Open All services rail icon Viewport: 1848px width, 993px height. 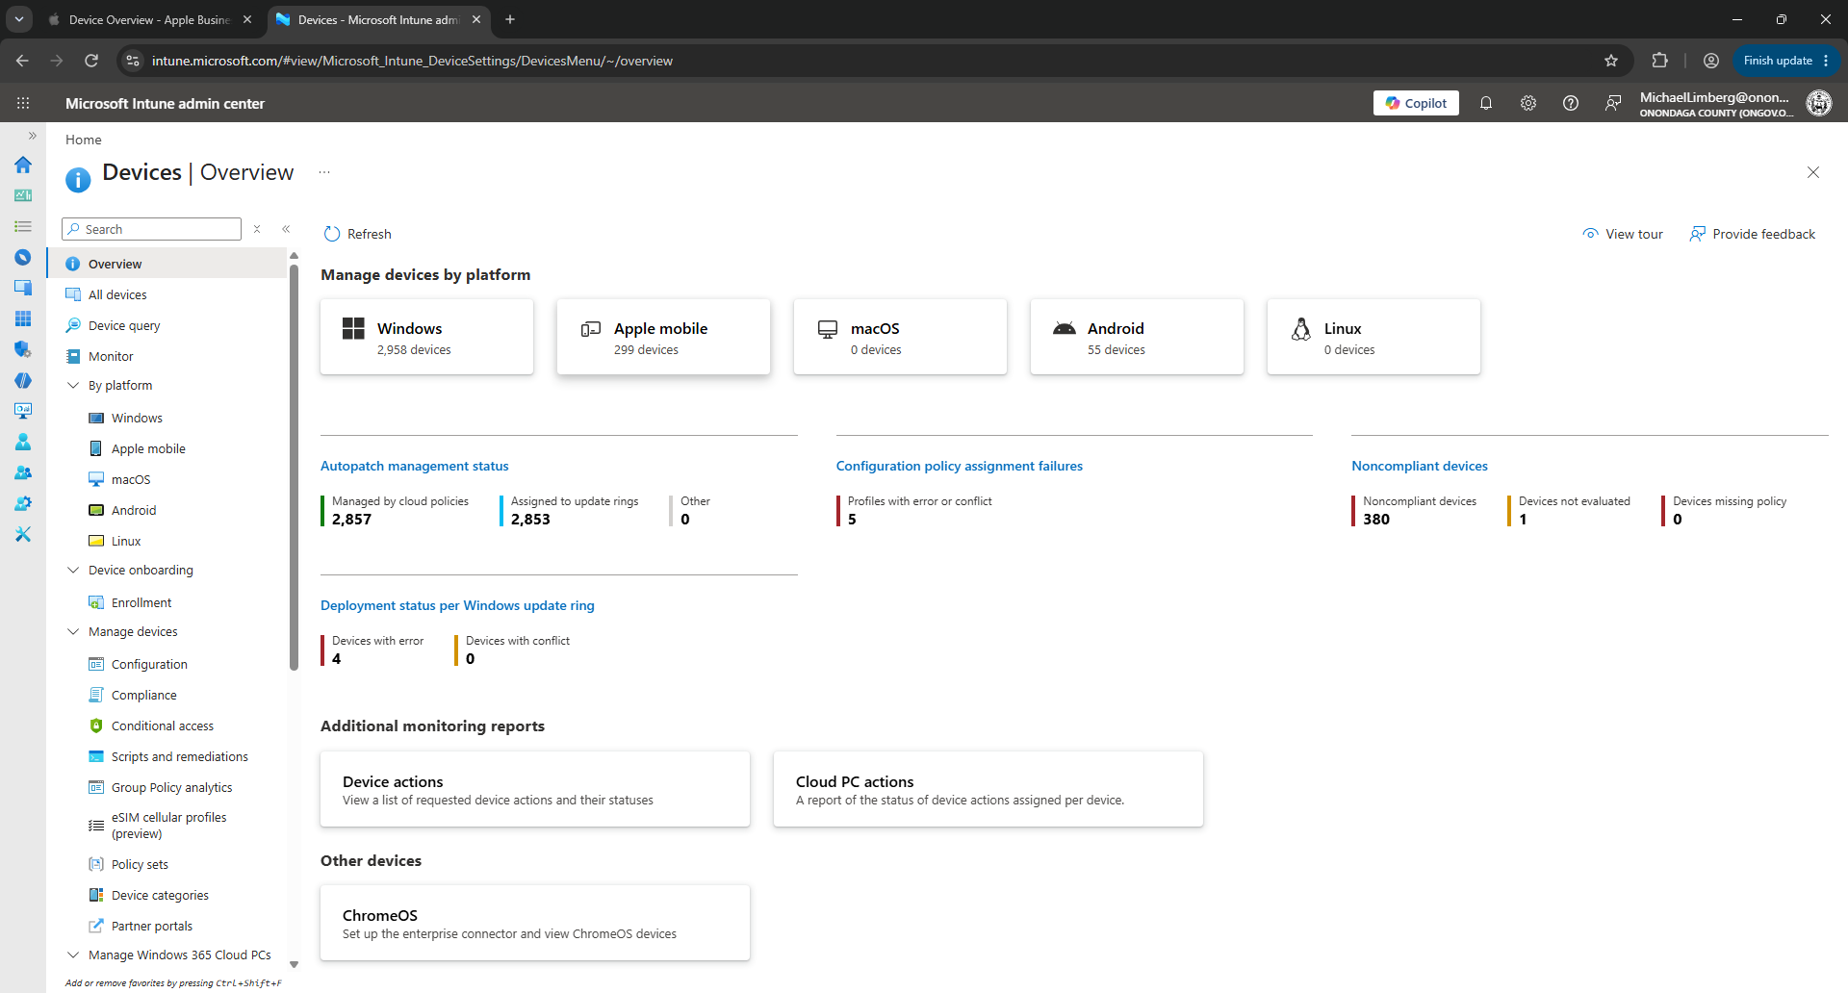23,226
